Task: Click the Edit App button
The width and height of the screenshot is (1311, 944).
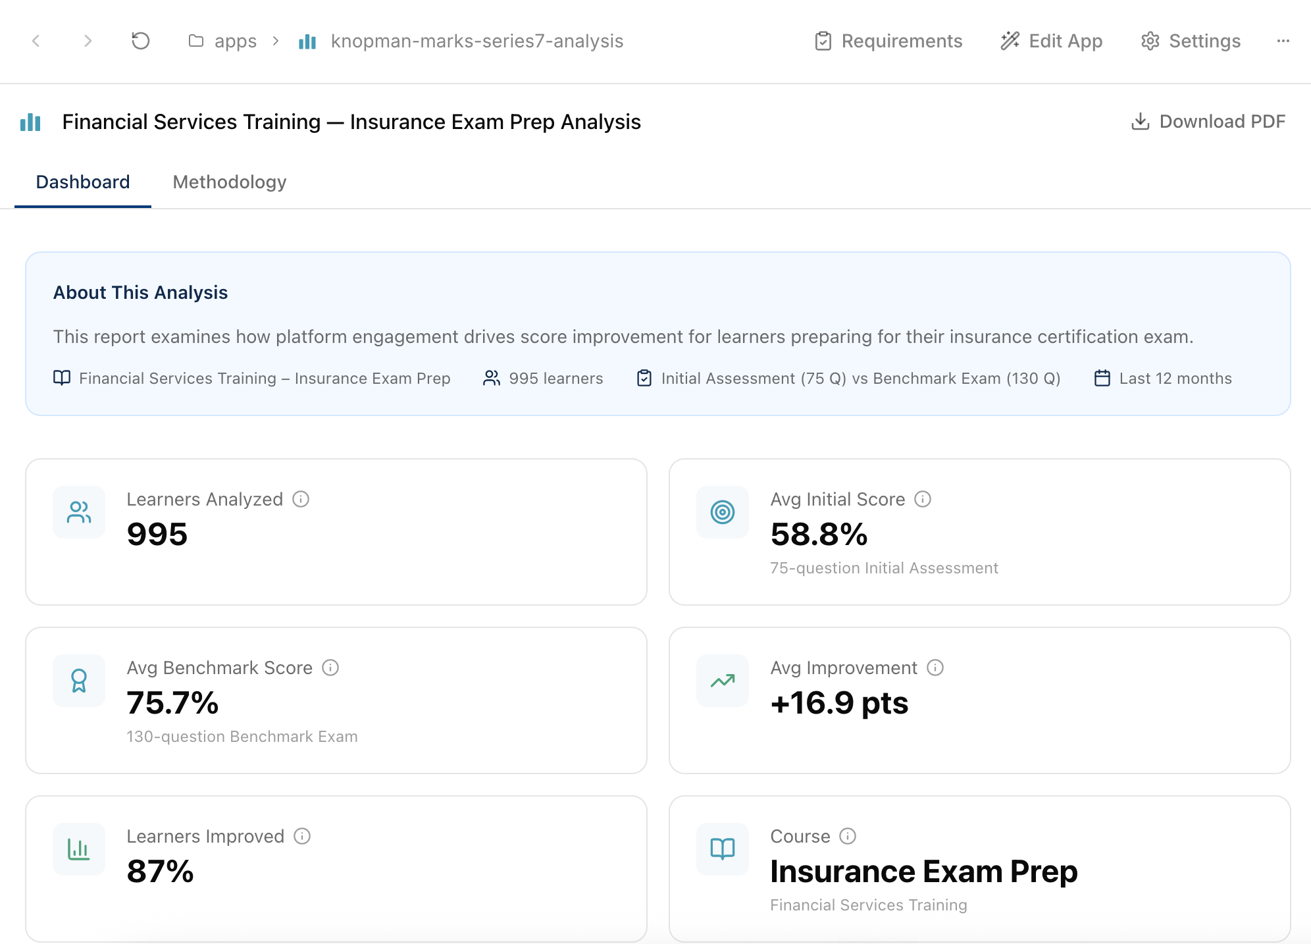Action: click(x=1051, y=41)
